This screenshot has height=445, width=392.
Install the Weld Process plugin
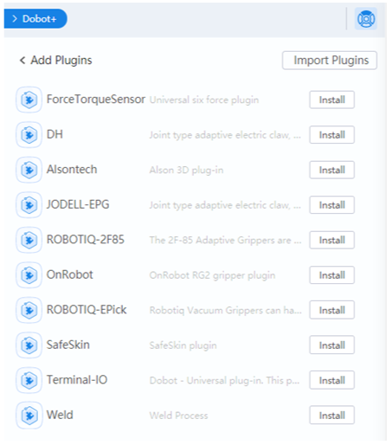point(332,416)
